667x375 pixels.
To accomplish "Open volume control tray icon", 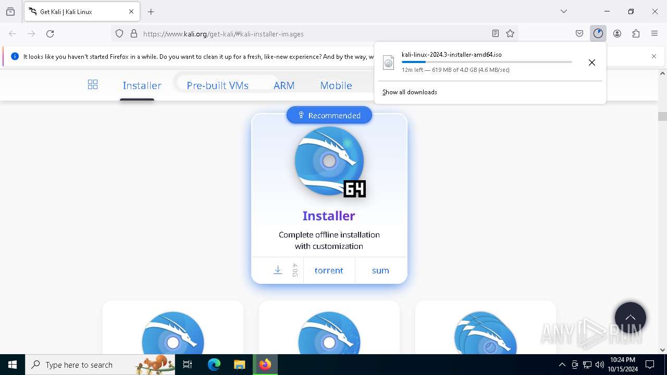I will (600, 365).
